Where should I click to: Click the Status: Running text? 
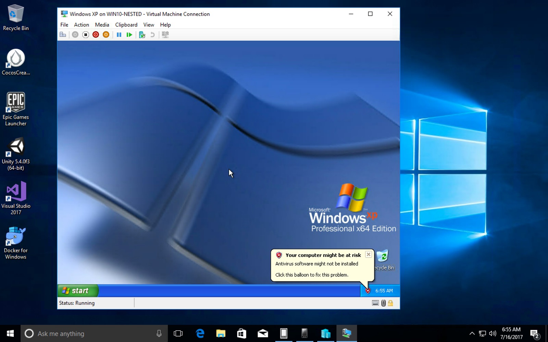coord(77,303)
